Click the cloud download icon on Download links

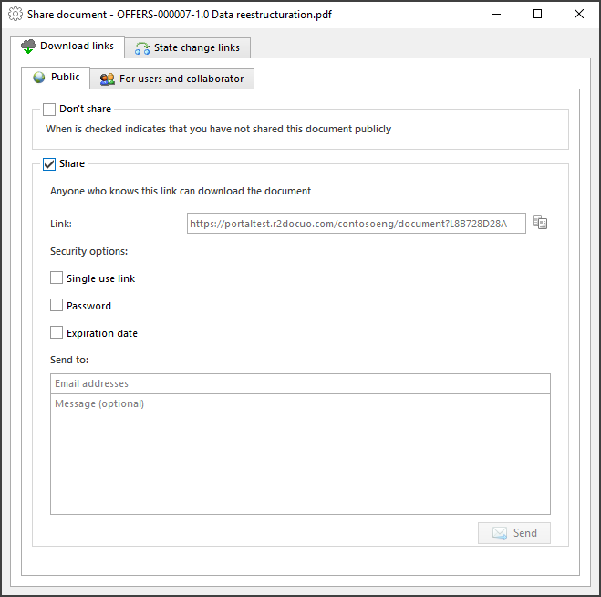tap(28, 47)
